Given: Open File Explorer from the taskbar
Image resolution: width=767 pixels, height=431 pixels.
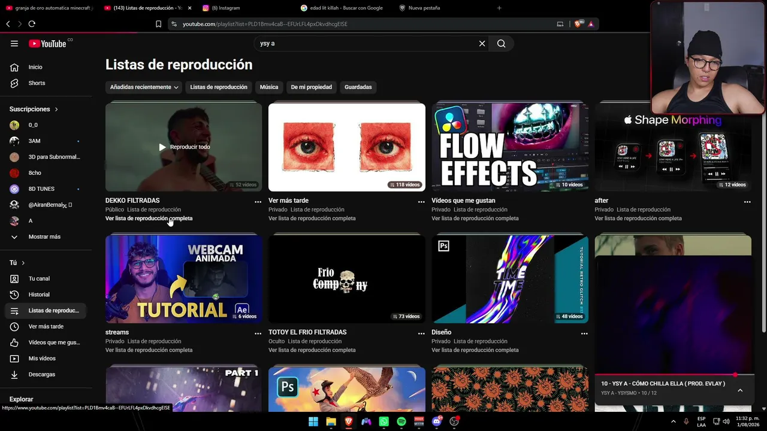Looking at the screenshot, I should pyautogui.click(x=331, y=421).
